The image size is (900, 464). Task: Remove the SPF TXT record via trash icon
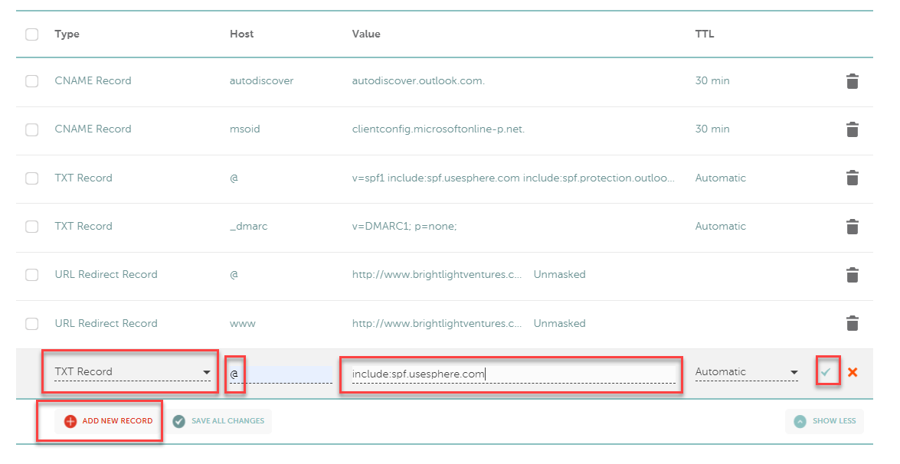[x=852, y=178]
